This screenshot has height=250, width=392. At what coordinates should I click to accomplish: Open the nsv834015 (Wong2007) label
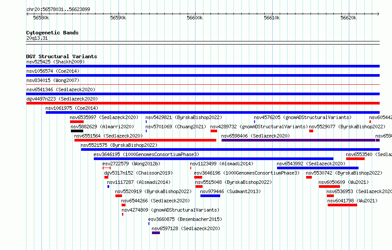53,80
